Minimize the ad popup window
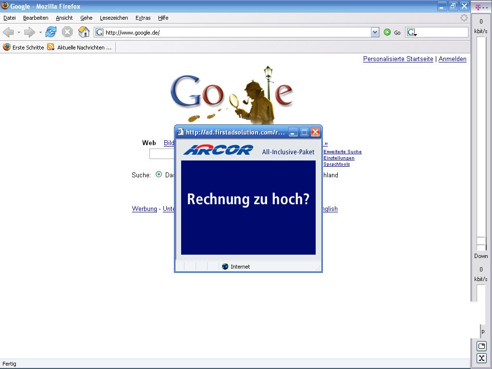The height and width of the screenshot is (369, 492). pyautogui.click(x=293, y=132)
